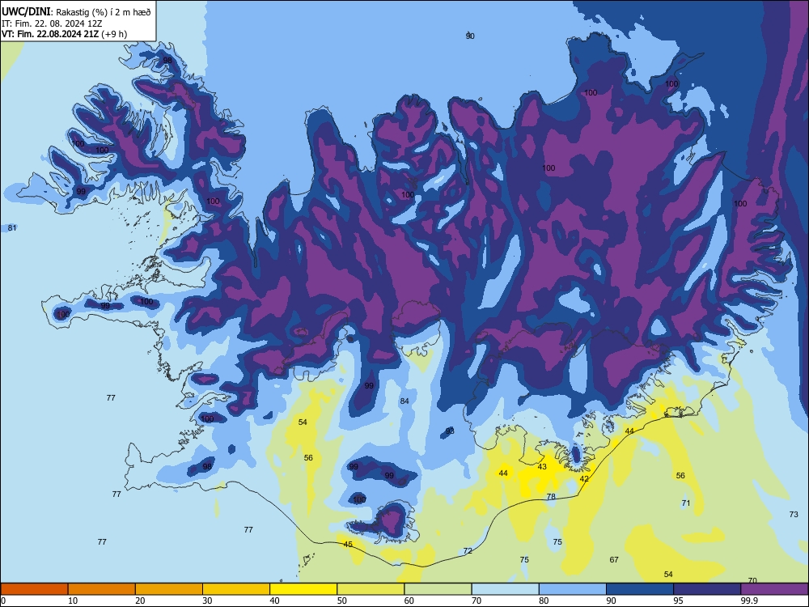Viewport: 809px width, 607px height.
Task: Click the purple above-99.9 legend swatch
Action: tap(774, 589)
